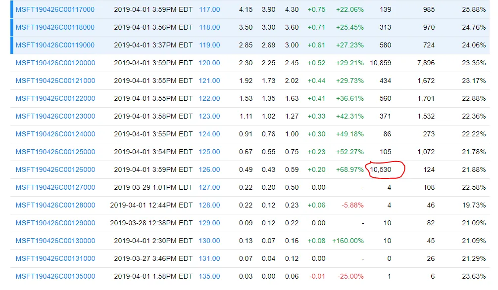Open the MSFT190426C00135000 contract link
The width and height of the screenshot is (498, 290).
click(x=55, y=276)
